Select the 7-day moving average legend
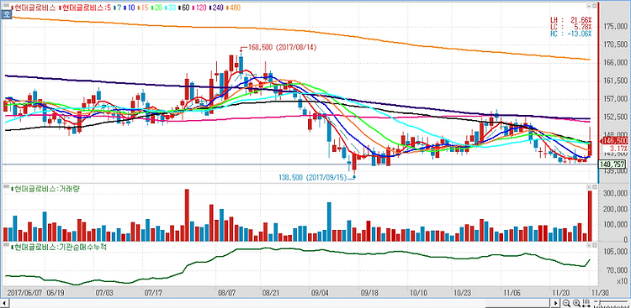The width and height of the screenshot is (631, 308). click(118, 8)
